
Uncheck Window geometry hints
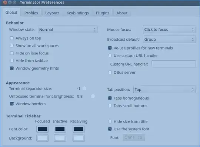[12, 68]
